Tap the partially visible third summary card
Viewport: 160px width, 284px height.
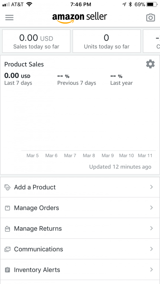coord(152,41)
